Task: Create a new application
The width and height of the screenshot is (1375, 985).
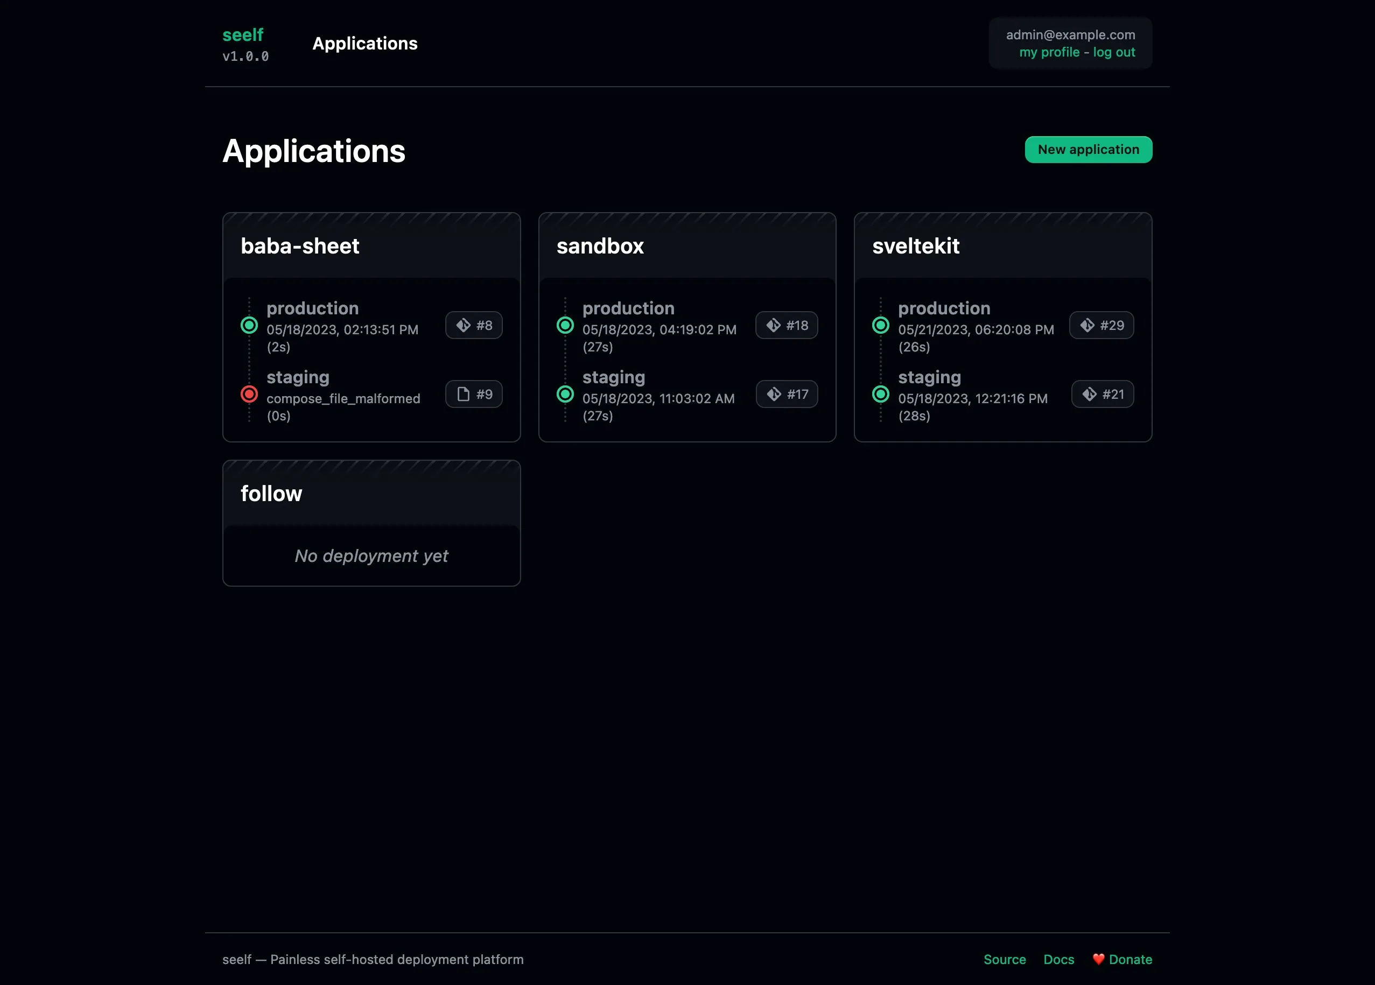Action: (x=1088, y=149)
